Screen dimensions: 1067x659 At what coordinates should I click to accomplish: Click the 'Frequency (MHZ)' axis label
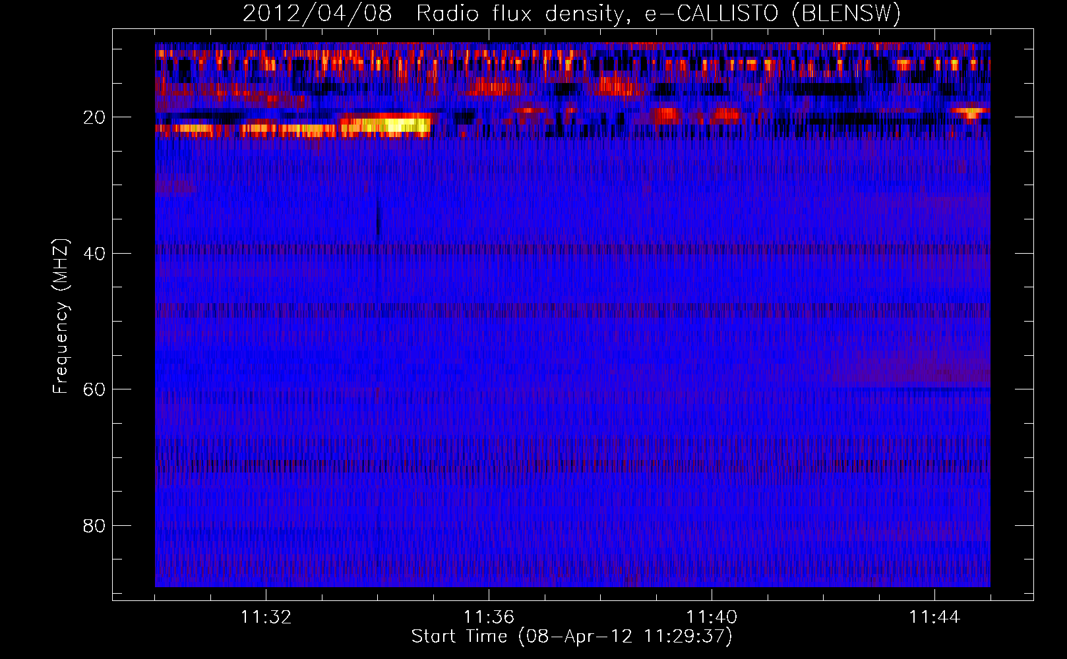click(x=61, y=316)
